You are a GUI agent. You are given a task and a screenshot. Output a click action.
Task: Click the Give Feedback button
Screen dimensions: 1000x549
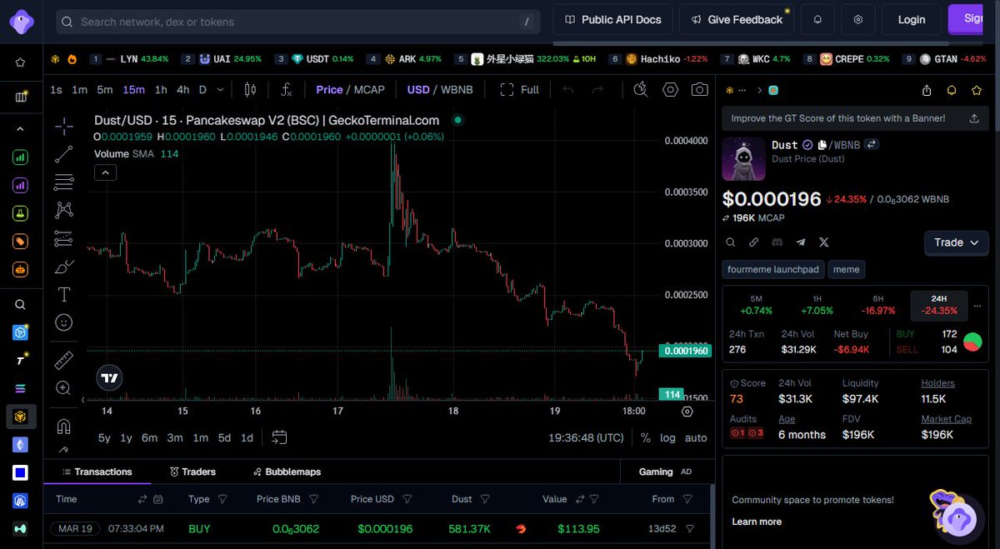pos(737,19)
